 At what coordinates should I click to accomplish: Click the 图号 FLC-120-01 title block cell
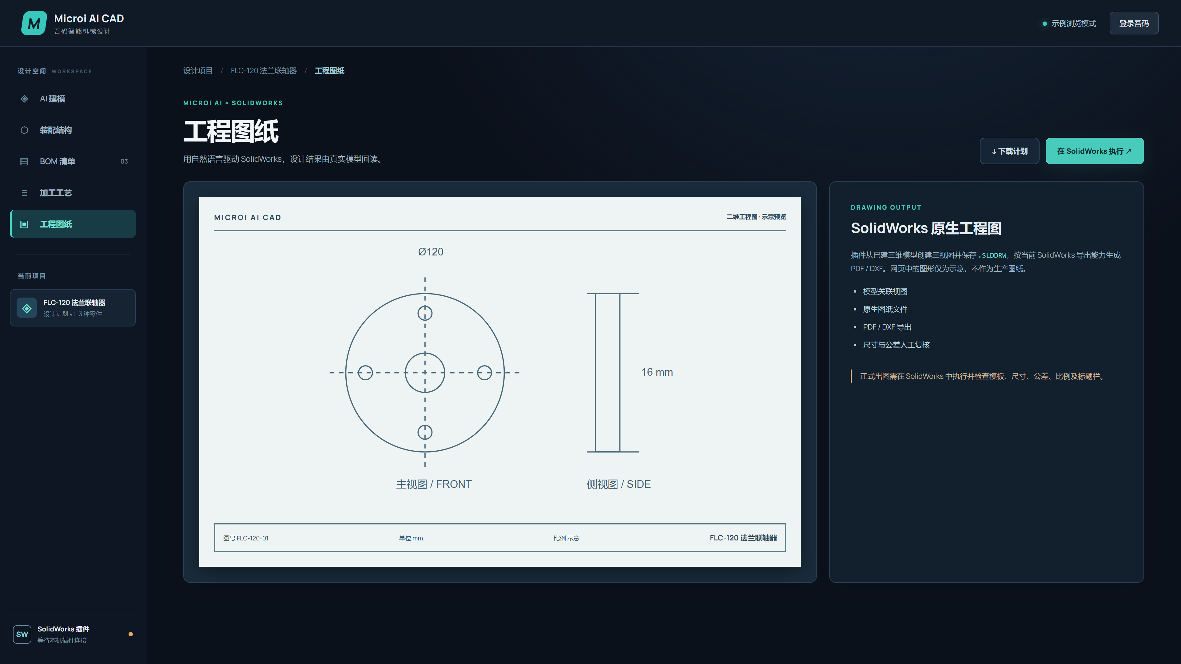246,538
